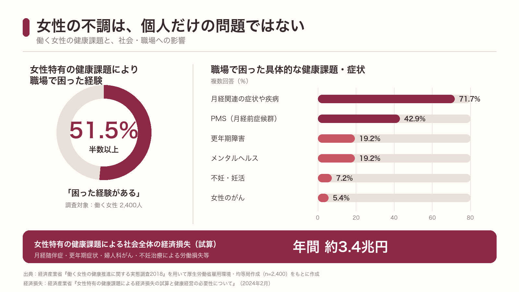Select the 71.7% bar for 月経関連の症状や疾病
Viewport: 519px width, 292px height.
386,99
